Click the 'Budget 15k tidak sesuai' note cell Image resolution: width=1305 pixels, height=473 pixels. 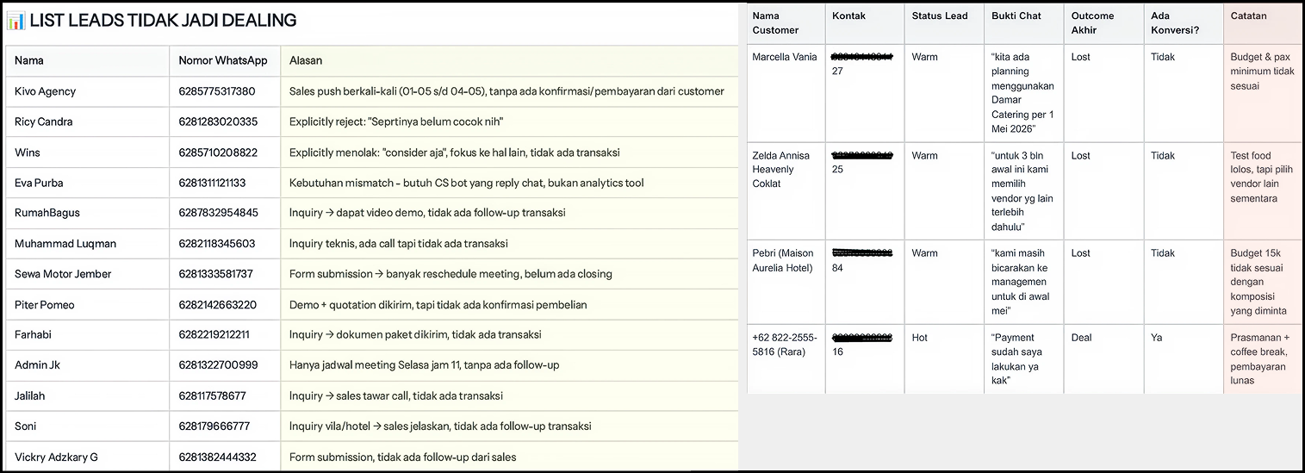click(1263, 282)
